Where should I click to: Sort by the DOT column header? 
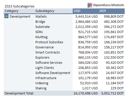(103, 11)
